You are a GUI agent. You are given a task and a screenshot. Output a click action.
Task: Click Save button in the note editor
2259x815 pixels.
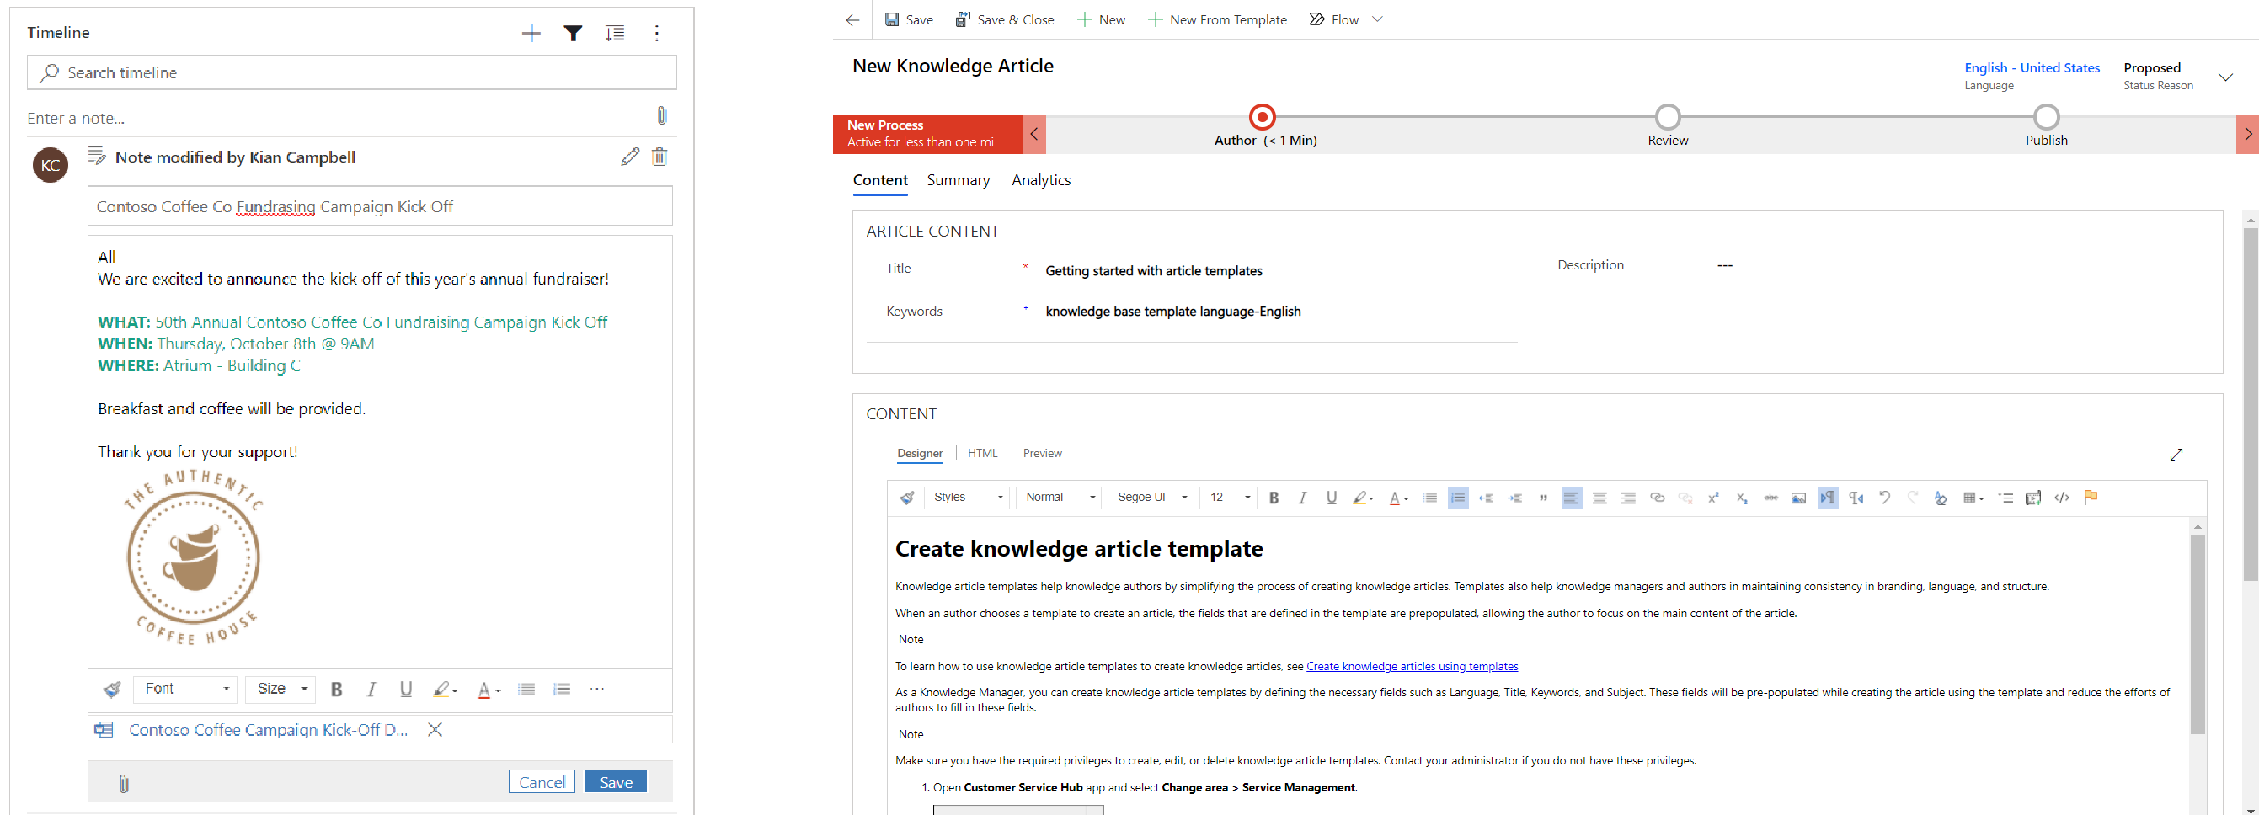(x=615, y=781)
